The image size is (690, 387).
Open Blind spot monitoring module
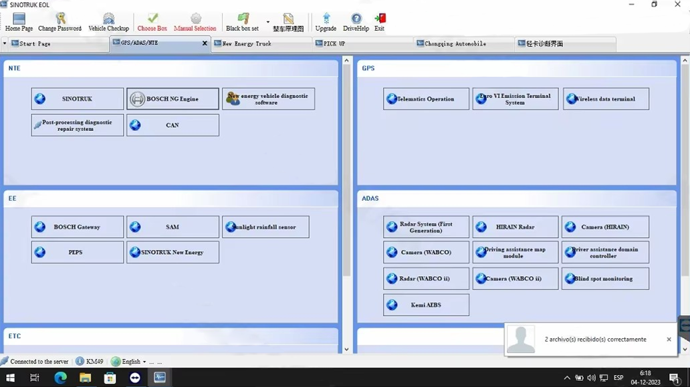tap(606, 279)
